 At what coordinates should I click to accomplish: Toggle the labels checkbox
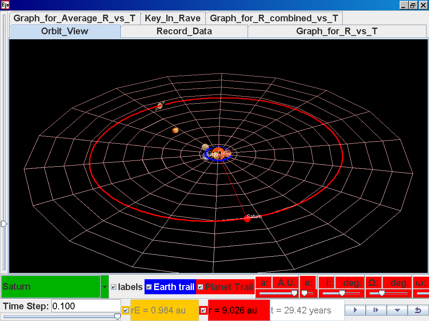click(114, 287)
